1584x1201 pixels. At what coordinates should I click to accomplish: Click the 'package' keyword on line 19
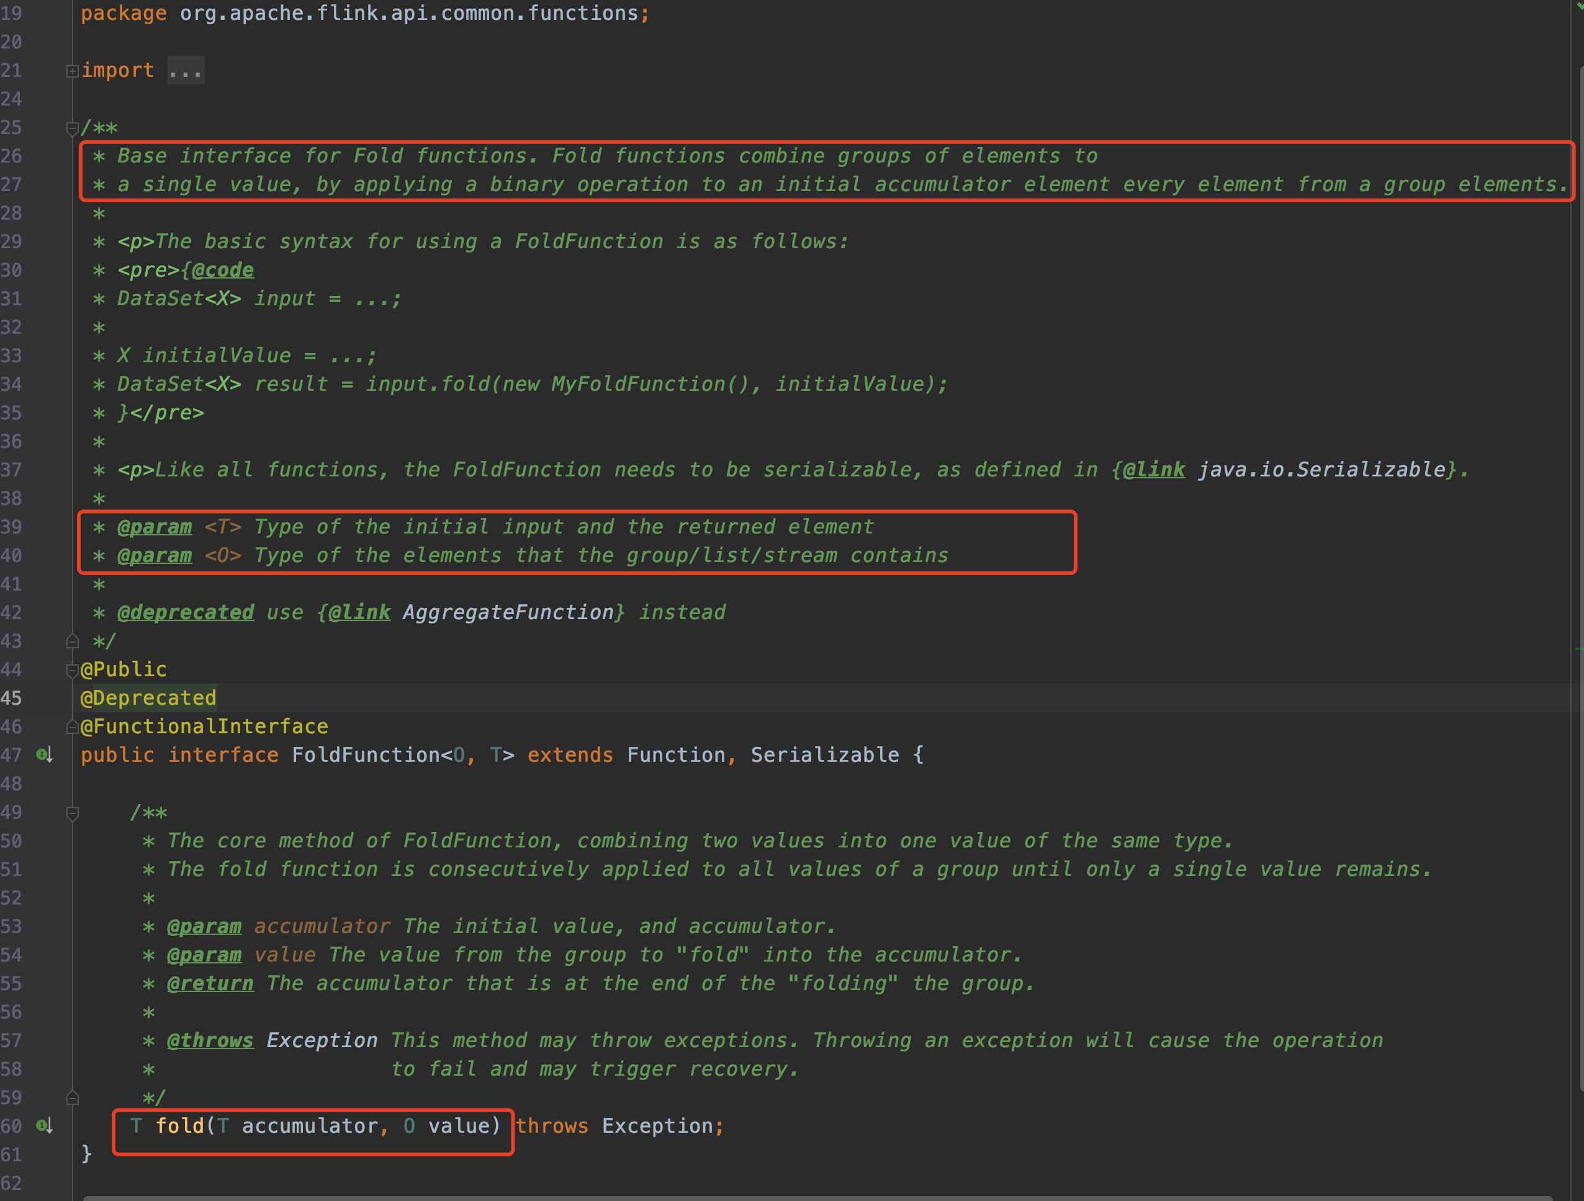[123, 14]
